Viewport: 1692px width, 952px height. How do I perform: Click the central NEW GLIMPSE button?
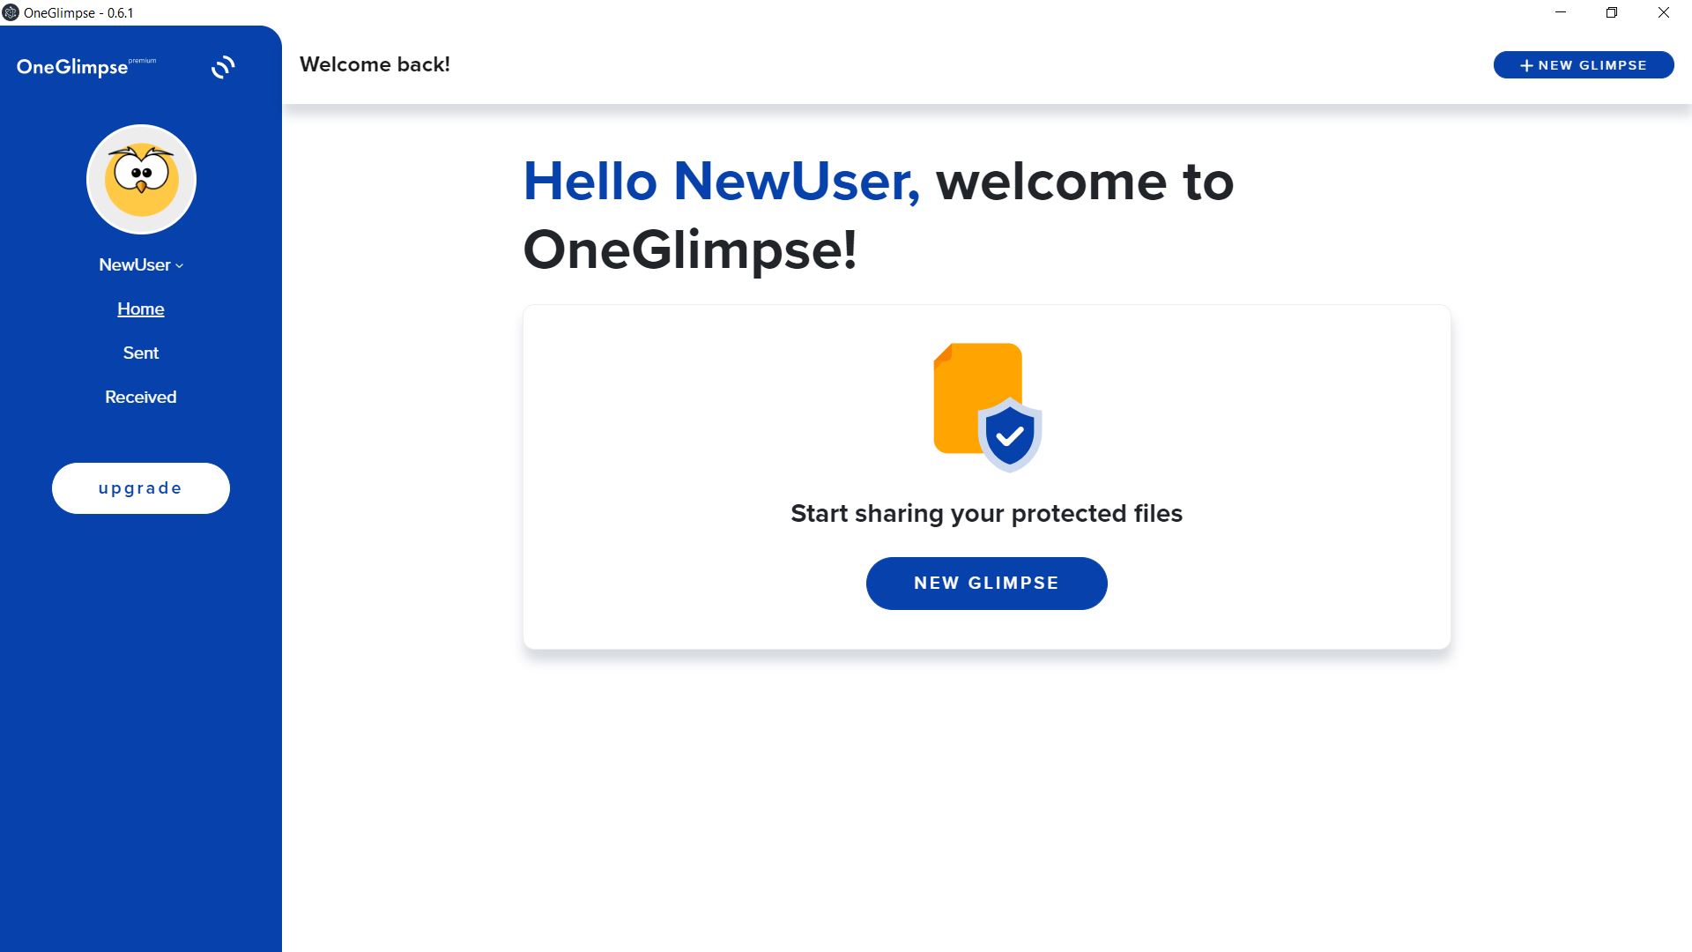[986, 584]
